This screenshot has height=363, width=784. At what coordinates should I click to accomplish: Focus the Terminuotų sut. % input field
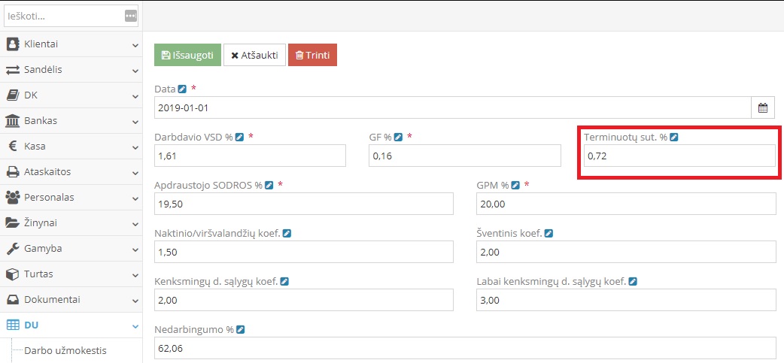point(679,156)
